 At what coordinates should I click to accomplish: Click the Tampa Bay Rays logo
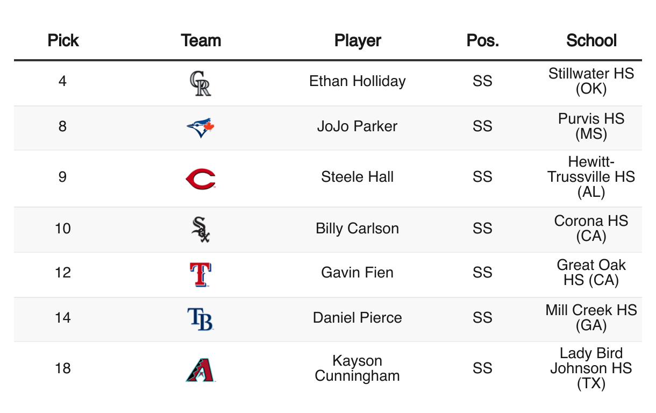201,318
